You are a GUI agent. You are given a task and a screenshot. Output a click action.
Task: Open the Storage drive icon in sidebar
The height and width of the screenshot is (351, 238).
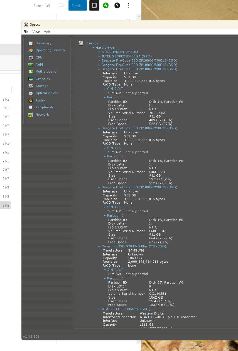pyautogui.click(x=31, y=86)
